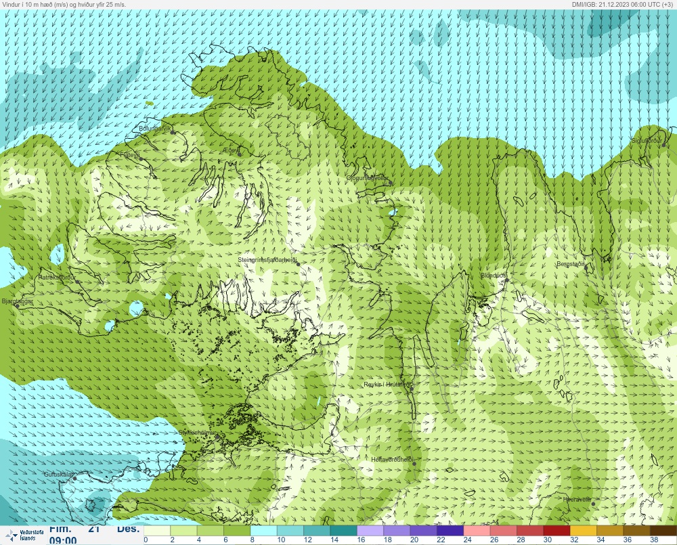Select the Bjargtangar station label
This screenshot has width=677, height=545.
coord(18,301)
